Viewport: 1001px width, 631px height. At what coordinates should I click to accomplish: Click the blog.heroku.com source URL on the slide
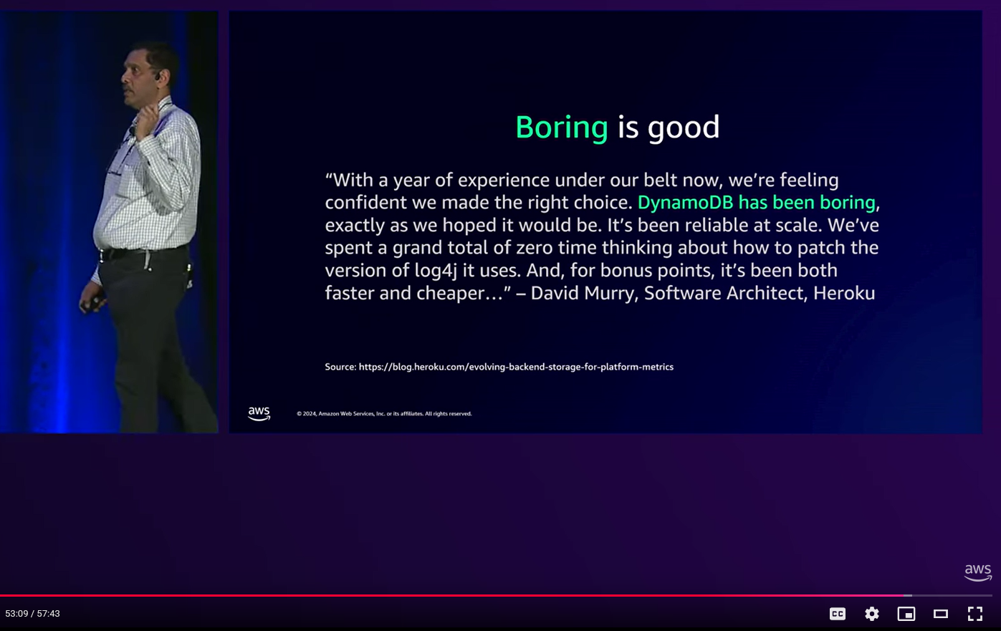(516, 367)
